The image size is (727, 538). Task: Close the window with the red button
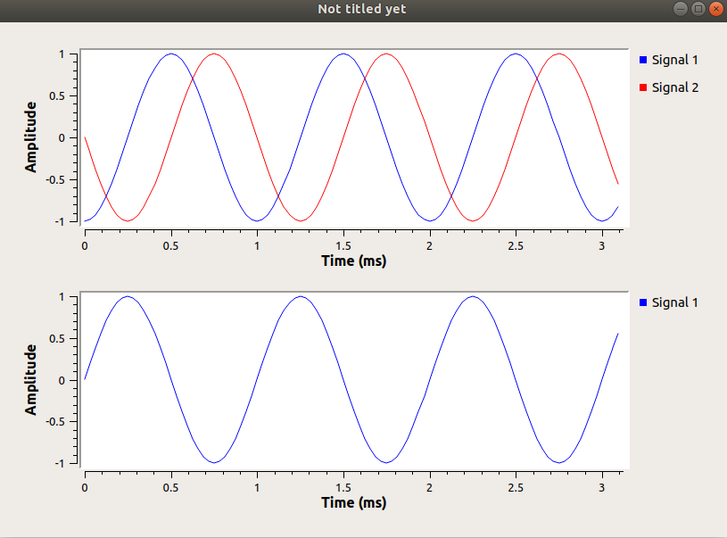tap(716, 9)
